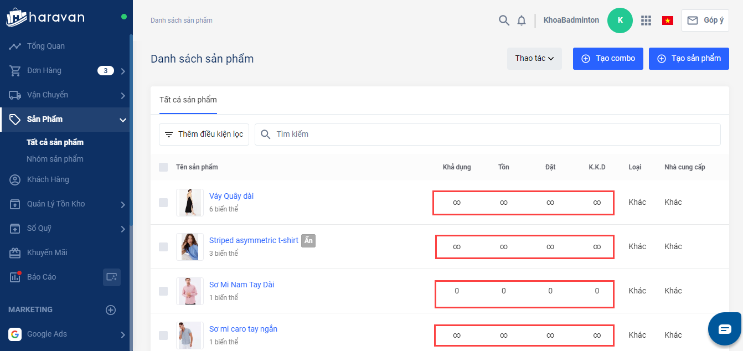Click the Tìm kiếm search field
The width and height of the screenshot is (743, 351).
[x=487, y=135]
